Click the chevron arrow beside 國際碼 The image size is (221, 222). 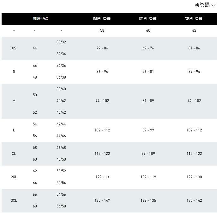coord(213,5)
